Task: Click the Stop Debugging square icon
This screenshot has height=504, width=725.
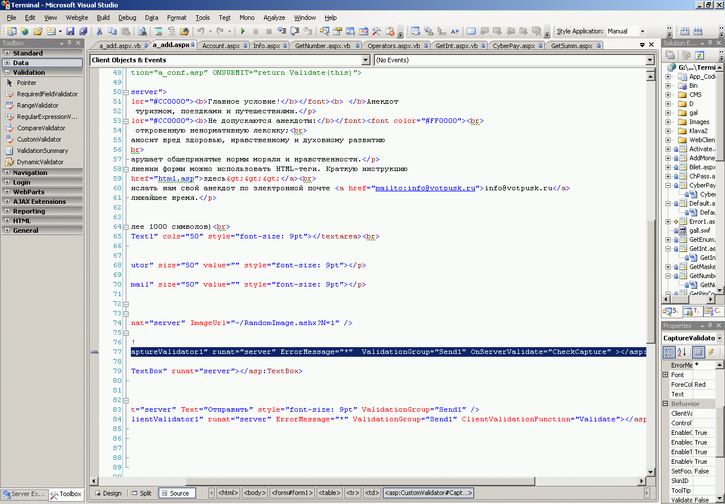Action: point(269,32)
